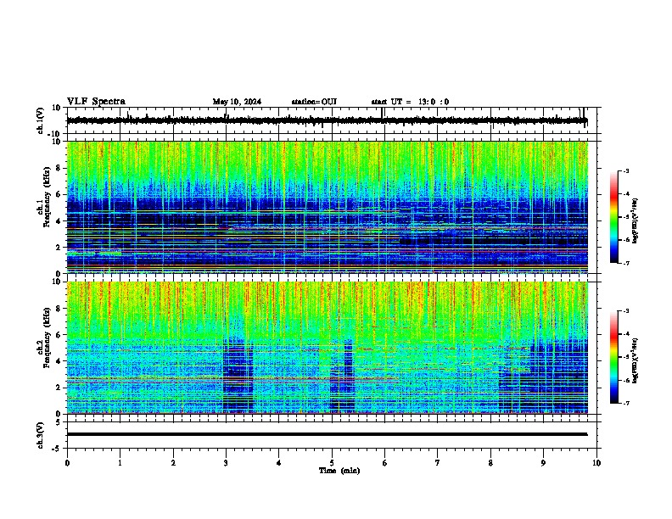Click the ch.1 waveform spike near 6 min
The image size is (672, 519).
383,113
